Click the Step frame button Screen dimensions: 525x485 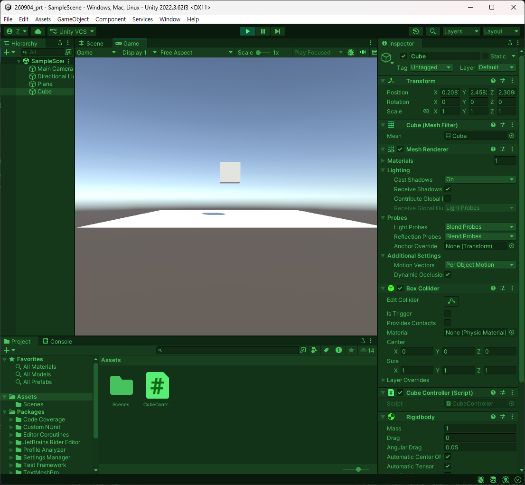coord(278,31)
